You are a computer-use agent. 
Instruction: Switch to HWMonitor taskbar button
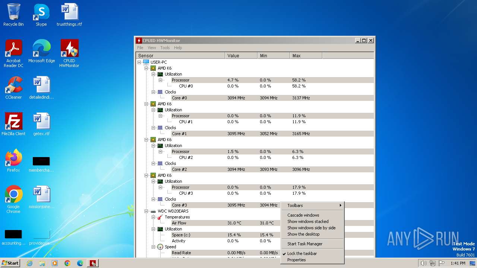93,263
